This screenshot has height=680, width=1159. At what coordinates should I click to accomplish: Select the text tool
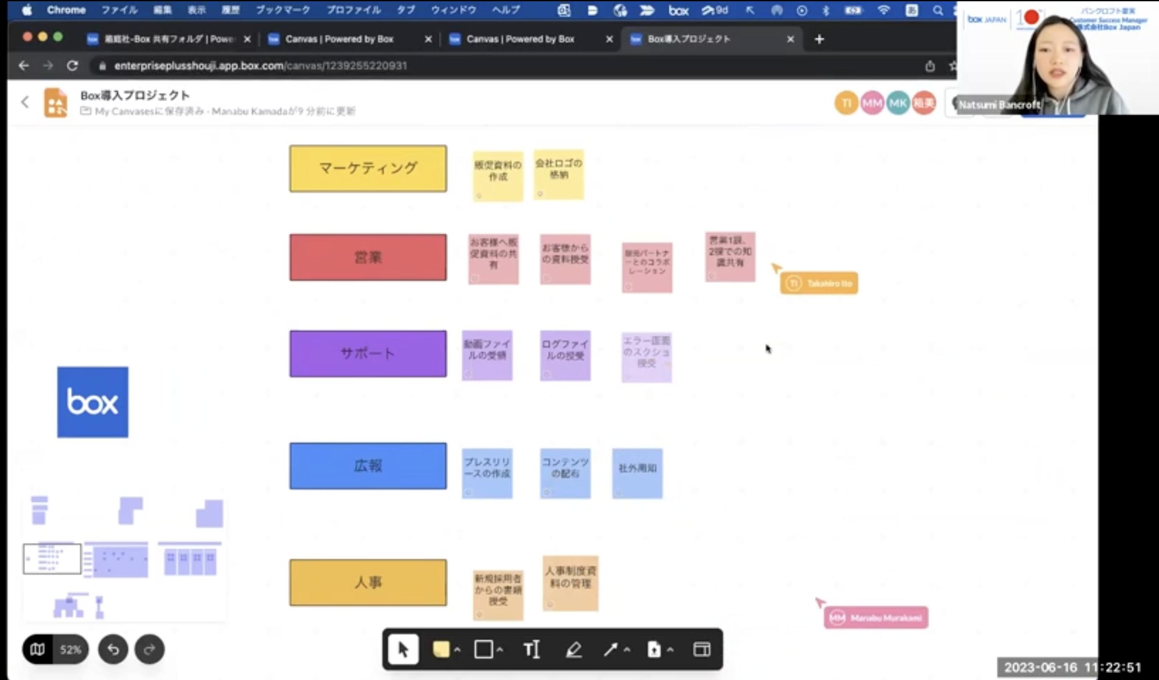(x=532, y=649)
